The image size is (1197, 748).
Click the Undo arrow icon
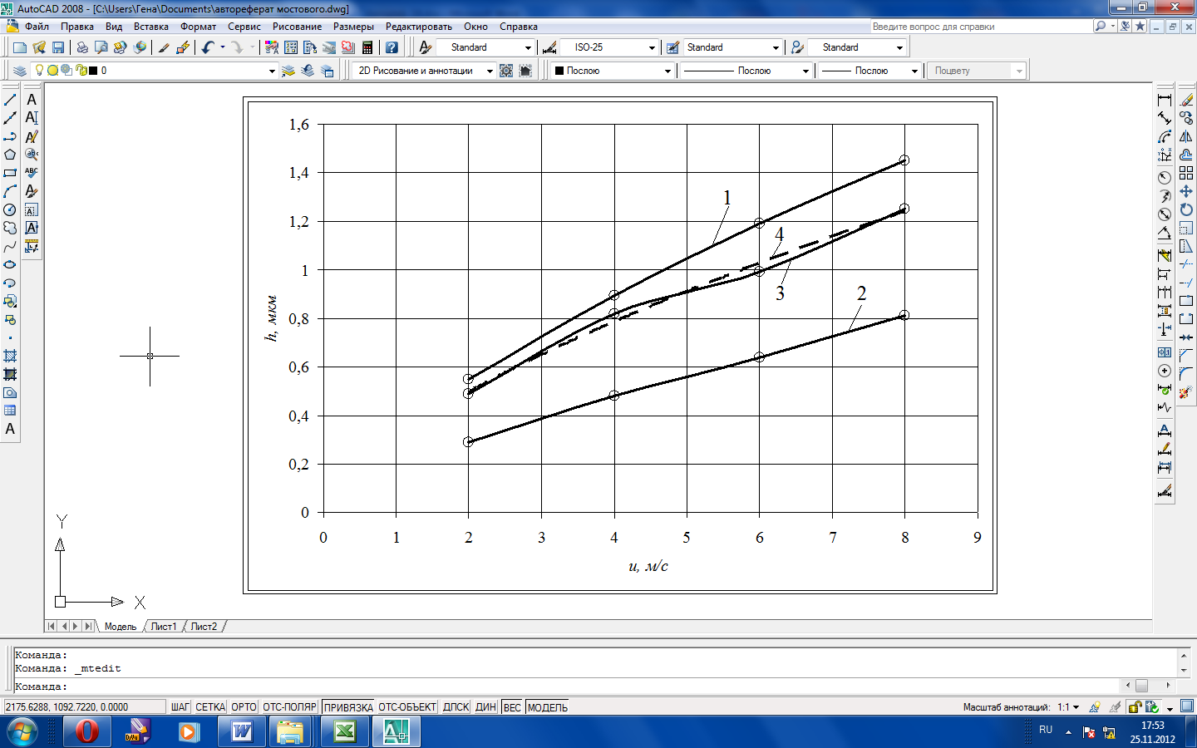(x=208, y=47)
